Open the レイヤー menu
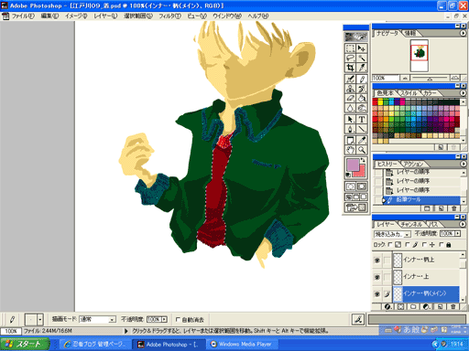This screenshot has height=351, width=469. (x=105, y=16)
